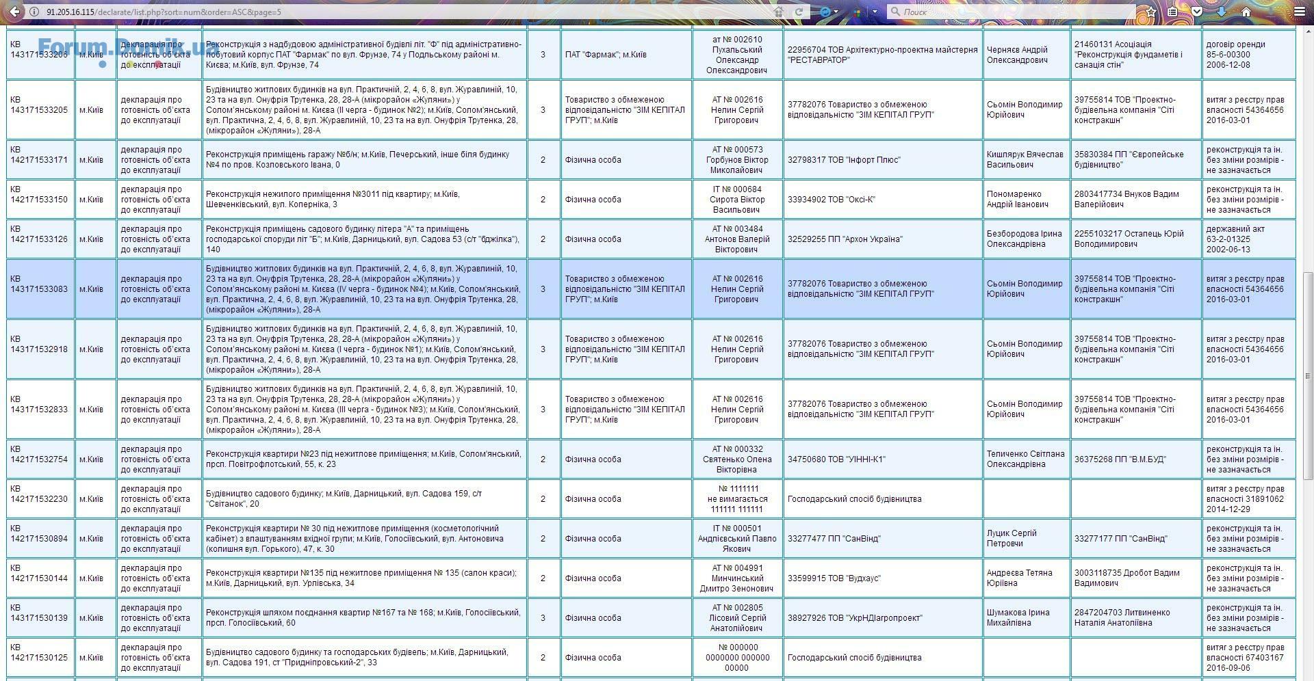Click ПАТ "Фармак"; м.Київ cell

626,55
